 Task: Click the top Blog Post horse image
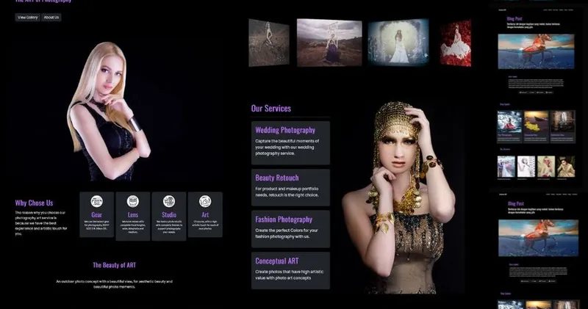point(536,51)
